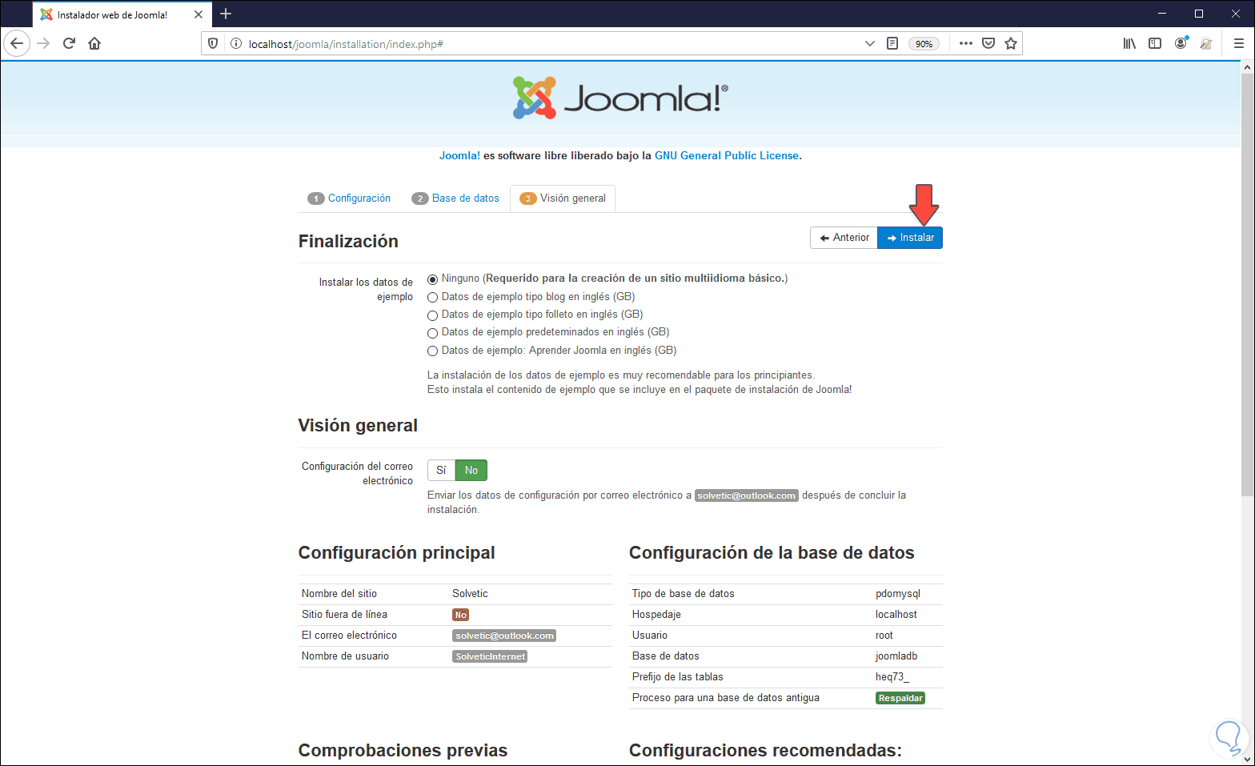The width and height of the screenshot is (1255, 766).
Task: Open the Firefox home page
Action: tap(94, 43)
